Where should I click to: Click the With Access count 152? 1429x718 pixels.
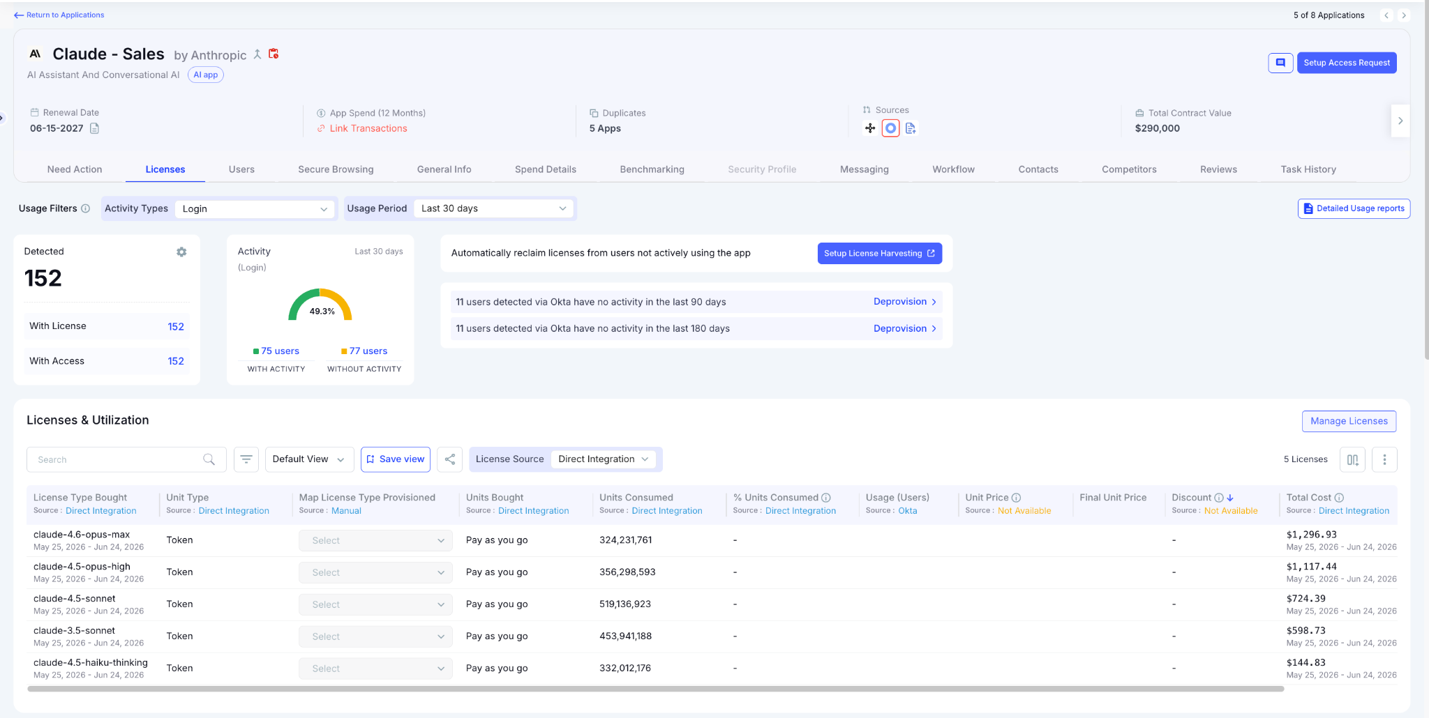pos(176,361)
